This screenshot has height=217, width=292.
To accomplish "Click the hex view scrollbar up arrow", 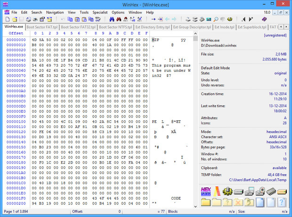I will (x=195, y=34).
